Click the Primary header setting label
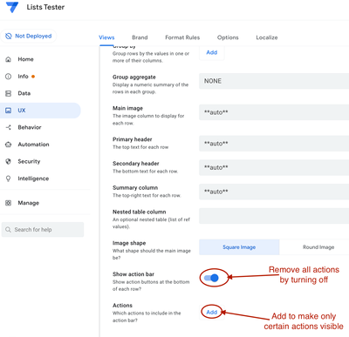Viewport: 349px width, 337px height. [x=133, y=139]
